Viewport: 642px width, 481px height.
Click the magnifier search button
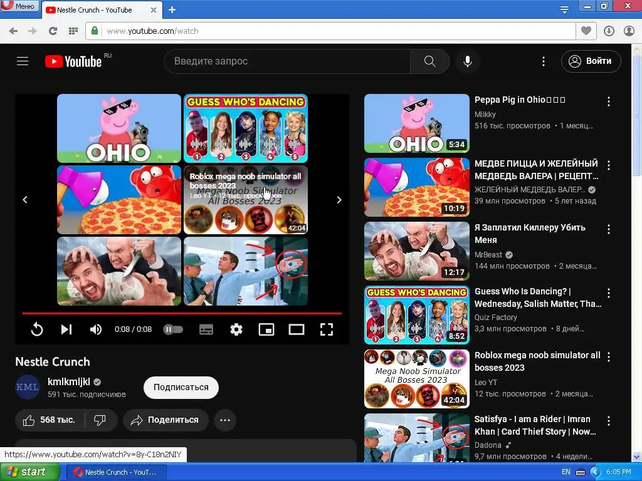(430, 61)
